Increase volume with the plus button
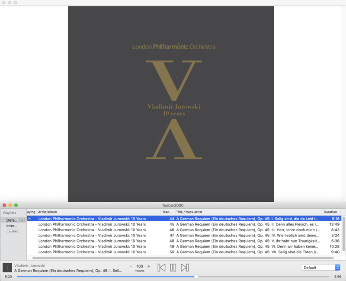 tap(149, 266)
